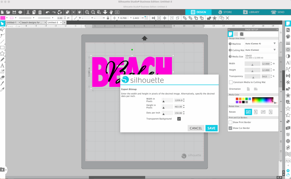291x179 pixels.
Task: Increase Width in Pixels with stepper
Action: pyautogui.click(x=184, y=99)
